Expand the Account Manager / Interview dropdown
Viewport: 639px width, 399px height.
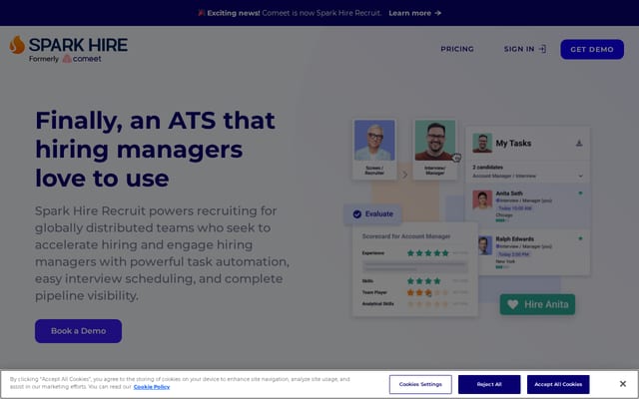coord(580,176)
